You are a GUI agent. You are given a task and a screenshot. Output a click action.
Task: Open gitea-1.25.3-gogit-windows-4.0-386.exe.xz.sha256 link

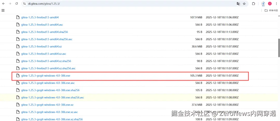click(x=52, y=119)
